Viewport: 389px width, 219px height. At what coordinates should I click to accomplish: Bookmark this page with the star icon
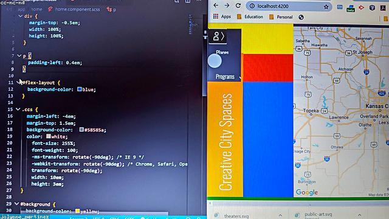326,7
